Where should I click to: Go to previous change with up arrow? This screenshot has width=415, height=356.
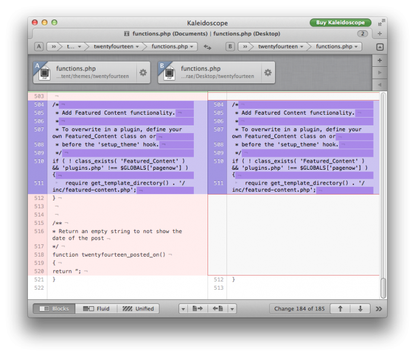click(340, 309)
